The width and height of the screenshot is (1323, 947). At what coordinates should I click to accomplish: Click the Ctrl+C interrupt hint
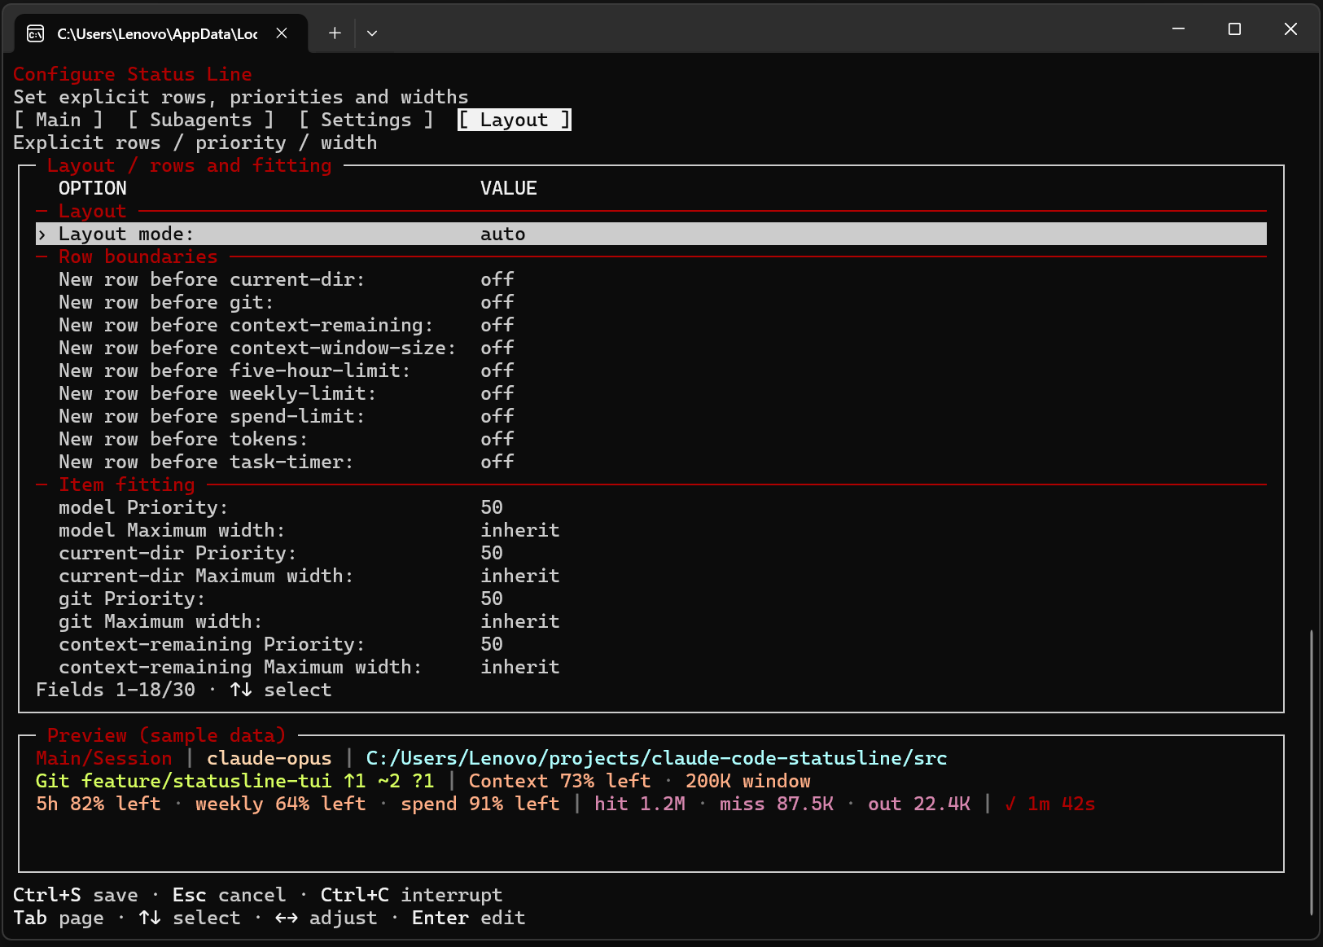pos(412,895)
